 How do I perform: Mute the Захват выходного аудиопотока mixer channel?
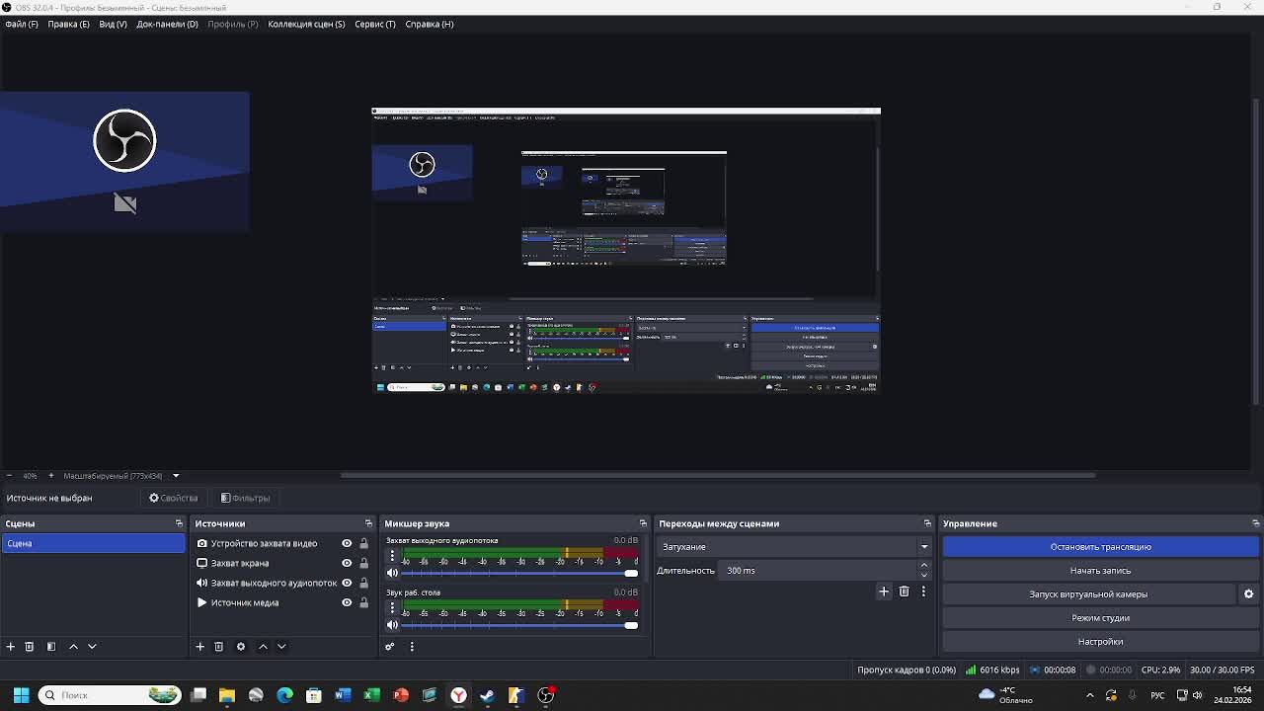(x=392, y=573)
